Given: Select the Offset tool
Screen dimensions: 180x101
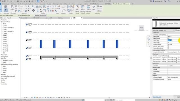Looking at the screenshot, I should [x=37, y=7].
